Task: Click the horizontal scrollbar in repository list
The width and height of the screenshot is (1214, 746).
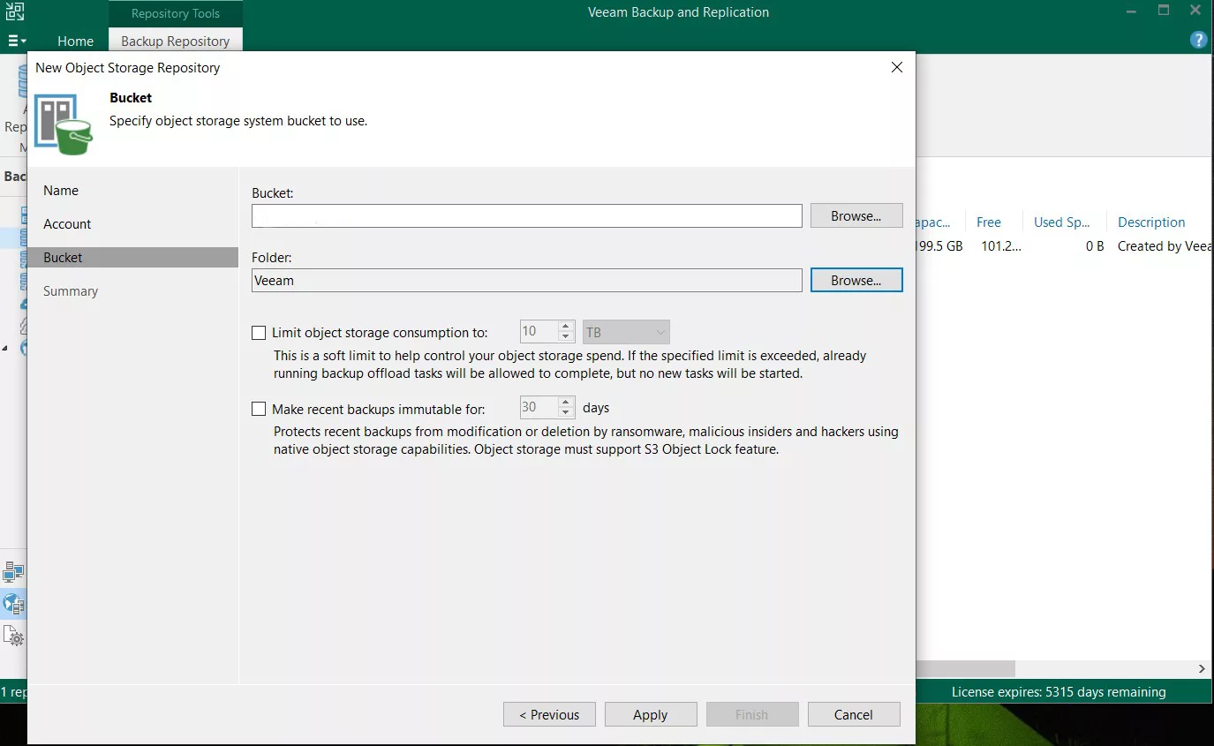Action: pos(966,669)
